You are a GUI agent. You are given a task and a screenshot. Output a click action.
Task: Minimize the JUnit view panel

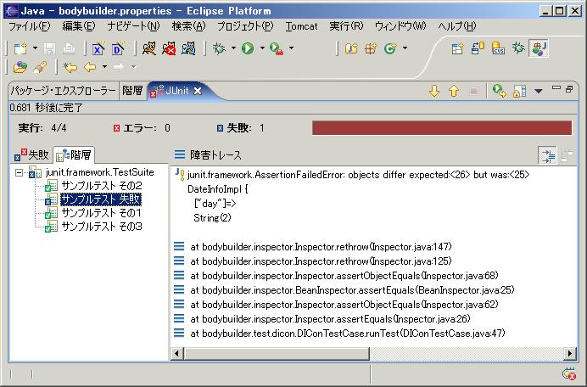556,88
